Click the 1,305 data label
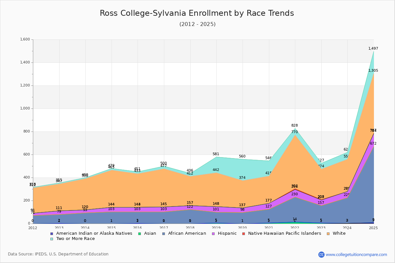395x263 pixels. 373,71
